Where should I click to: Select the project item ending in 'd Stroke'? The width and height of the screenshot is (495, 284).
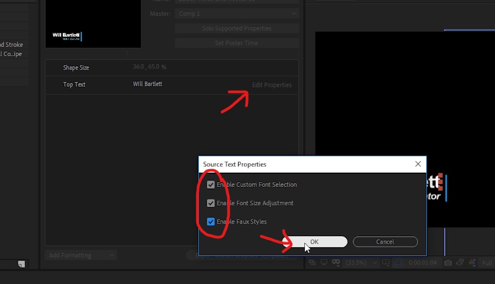11,45
